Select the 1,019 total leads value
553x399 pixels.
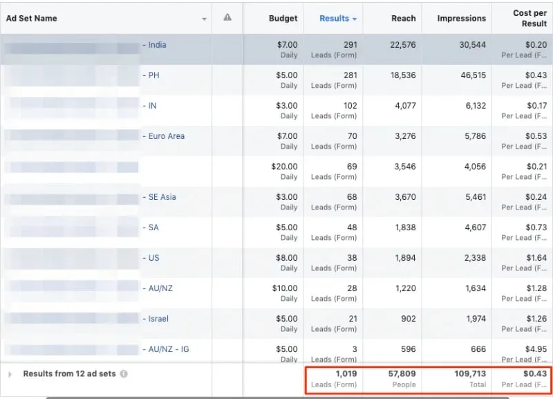pyautogui.click(x=346, y=373)
